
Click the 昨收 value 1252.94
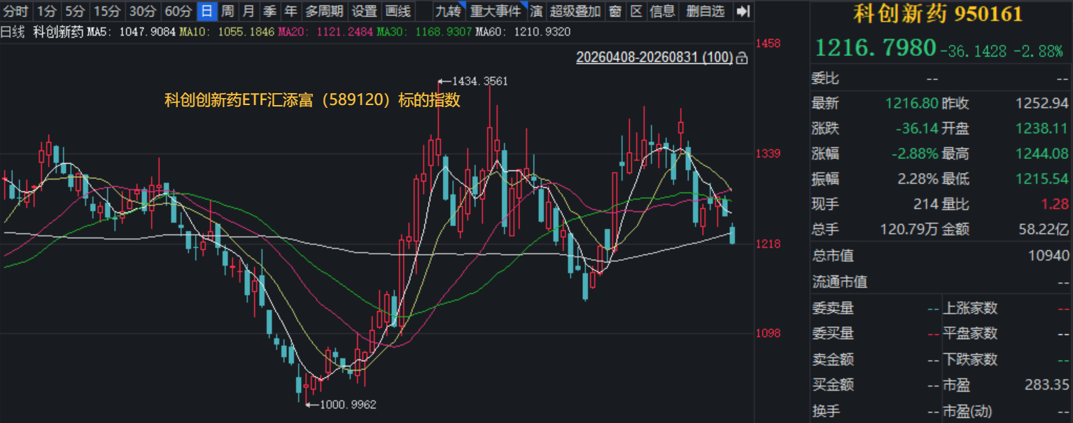(x=1042, y=104)
